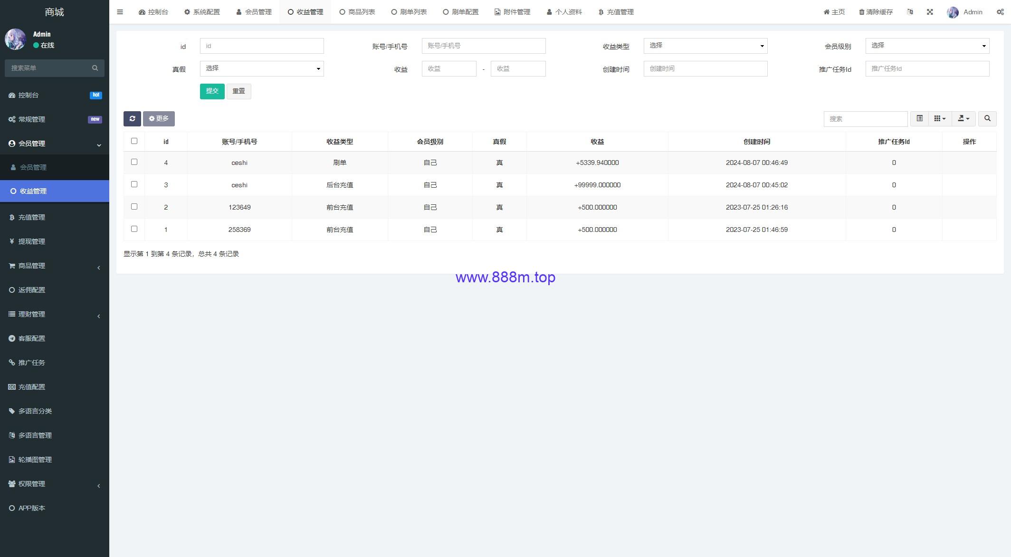Click the sidebar profile avatar image
The width and height of the screenshot is (1011, 557).
tap(15, 39)
